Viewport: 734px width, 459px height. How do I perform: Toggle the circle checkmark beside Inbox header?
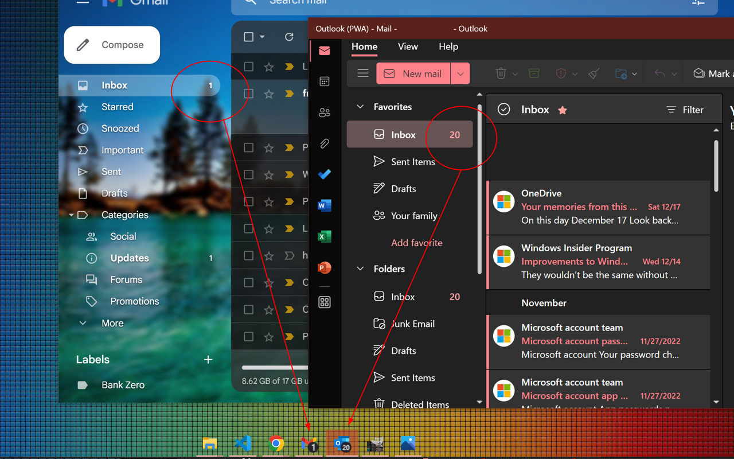pyautogui.click(x=503, y=109)
